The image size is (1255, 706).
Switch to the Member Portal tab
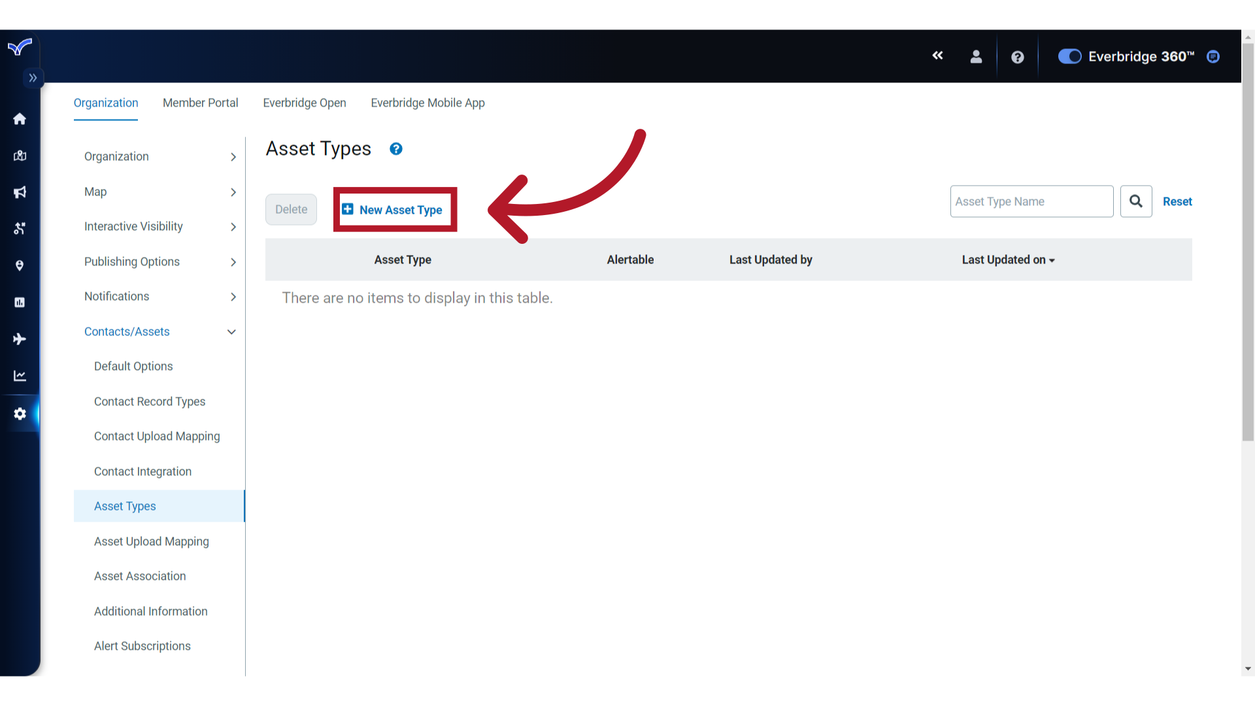pyautogui.click(x=200, y=103)
